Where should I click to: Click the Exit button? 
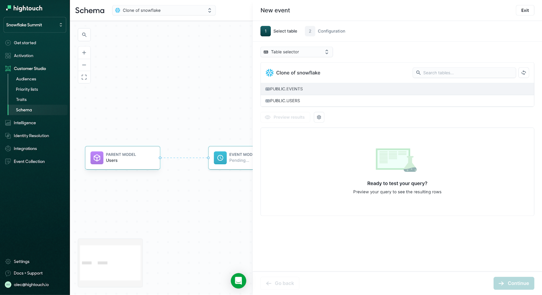click(525, 10)
